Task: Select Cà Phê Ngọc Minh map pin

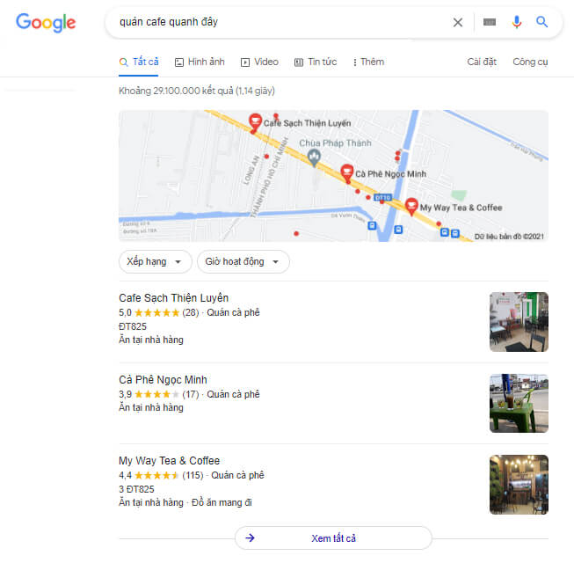Action: click(346, 172)
